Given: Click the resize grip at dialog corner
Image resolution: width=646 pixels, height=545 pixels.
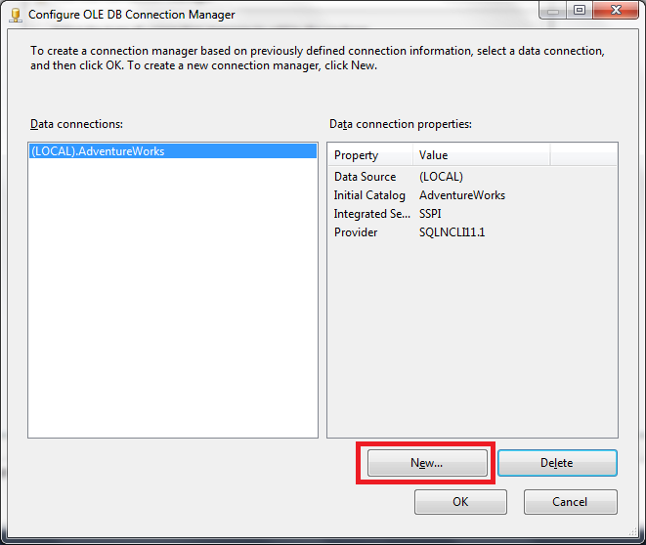Looking at the screenshot, I should pos(633,532).
